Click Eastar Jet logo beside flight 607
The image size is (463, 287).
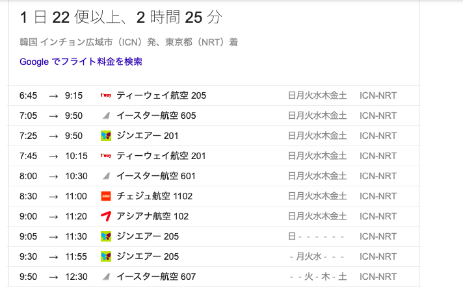(x=106, y=277)
